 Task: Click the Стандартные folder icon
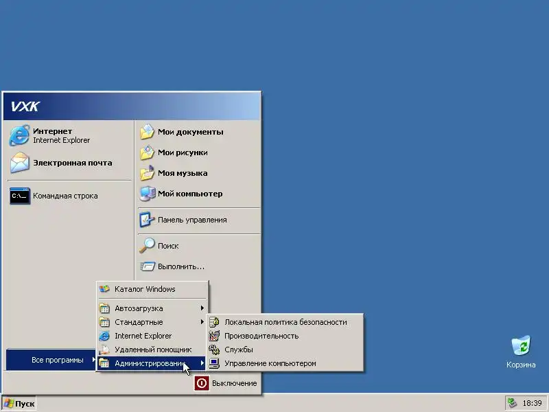coord(104,322)
